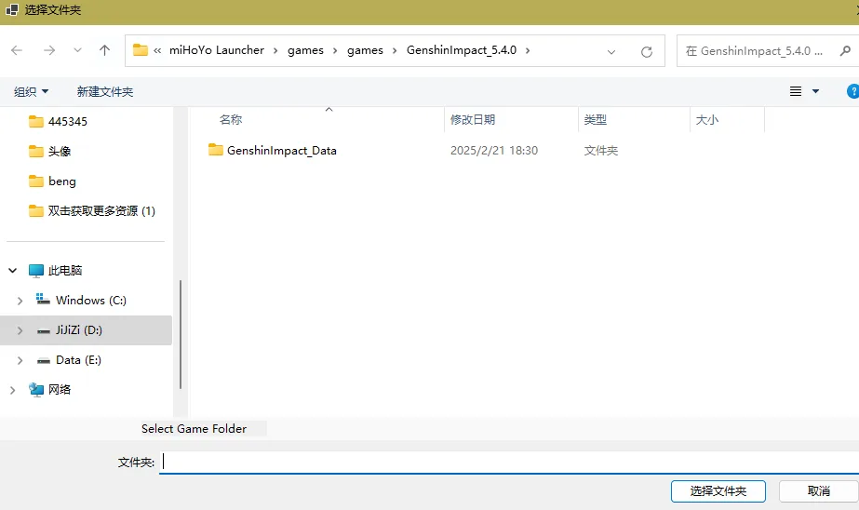
Task: Create a folder with 新建文件夹
Action: point(104,91)
